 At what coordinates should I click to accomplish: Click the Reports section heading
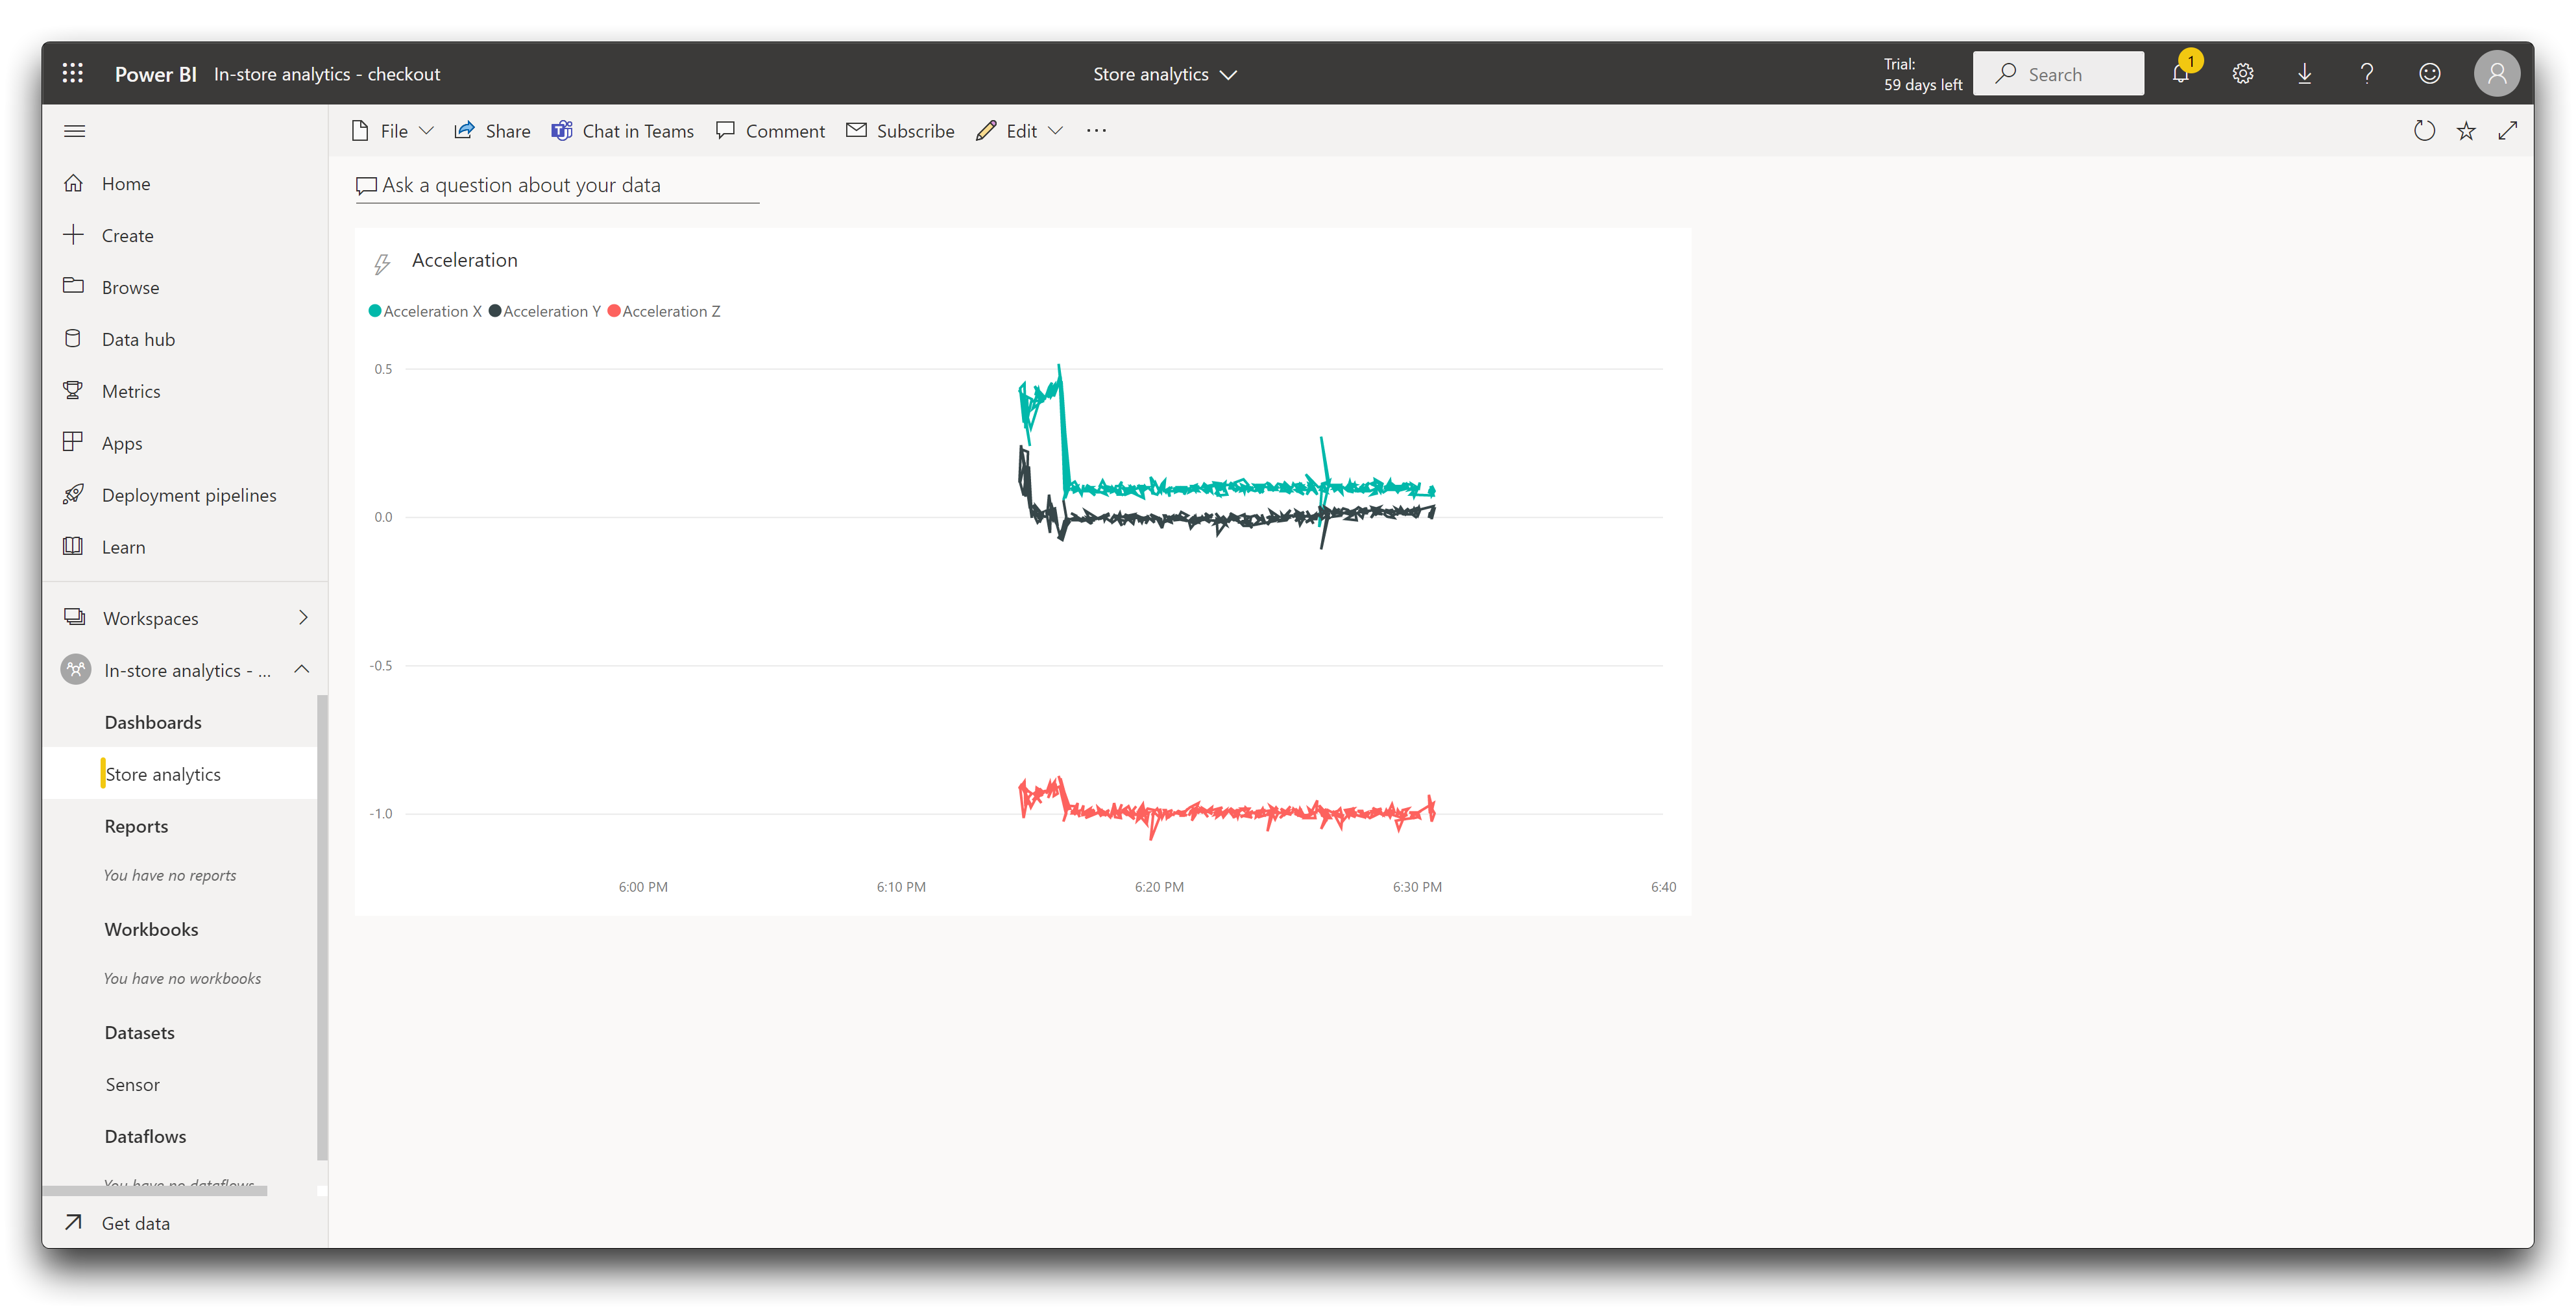click(136, 826)
